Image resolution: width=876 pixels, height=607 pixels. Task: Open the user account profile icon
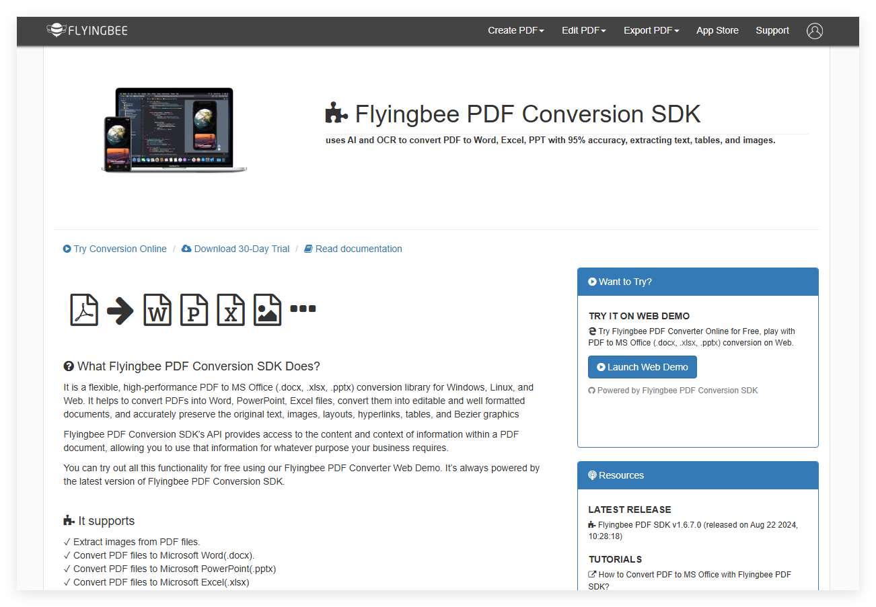coord(814,31)
